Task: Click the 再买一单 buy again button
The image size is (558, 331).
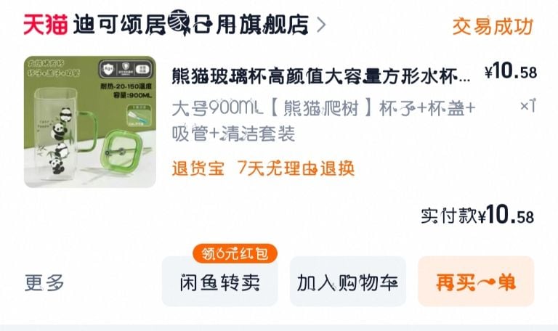Action: (x=476, y=281)
